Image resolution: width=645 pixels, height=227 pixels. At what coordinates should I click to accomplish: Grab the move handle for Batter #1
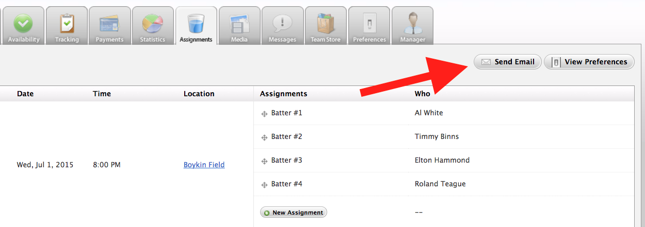pyautogui.click(x=264, y=113)
